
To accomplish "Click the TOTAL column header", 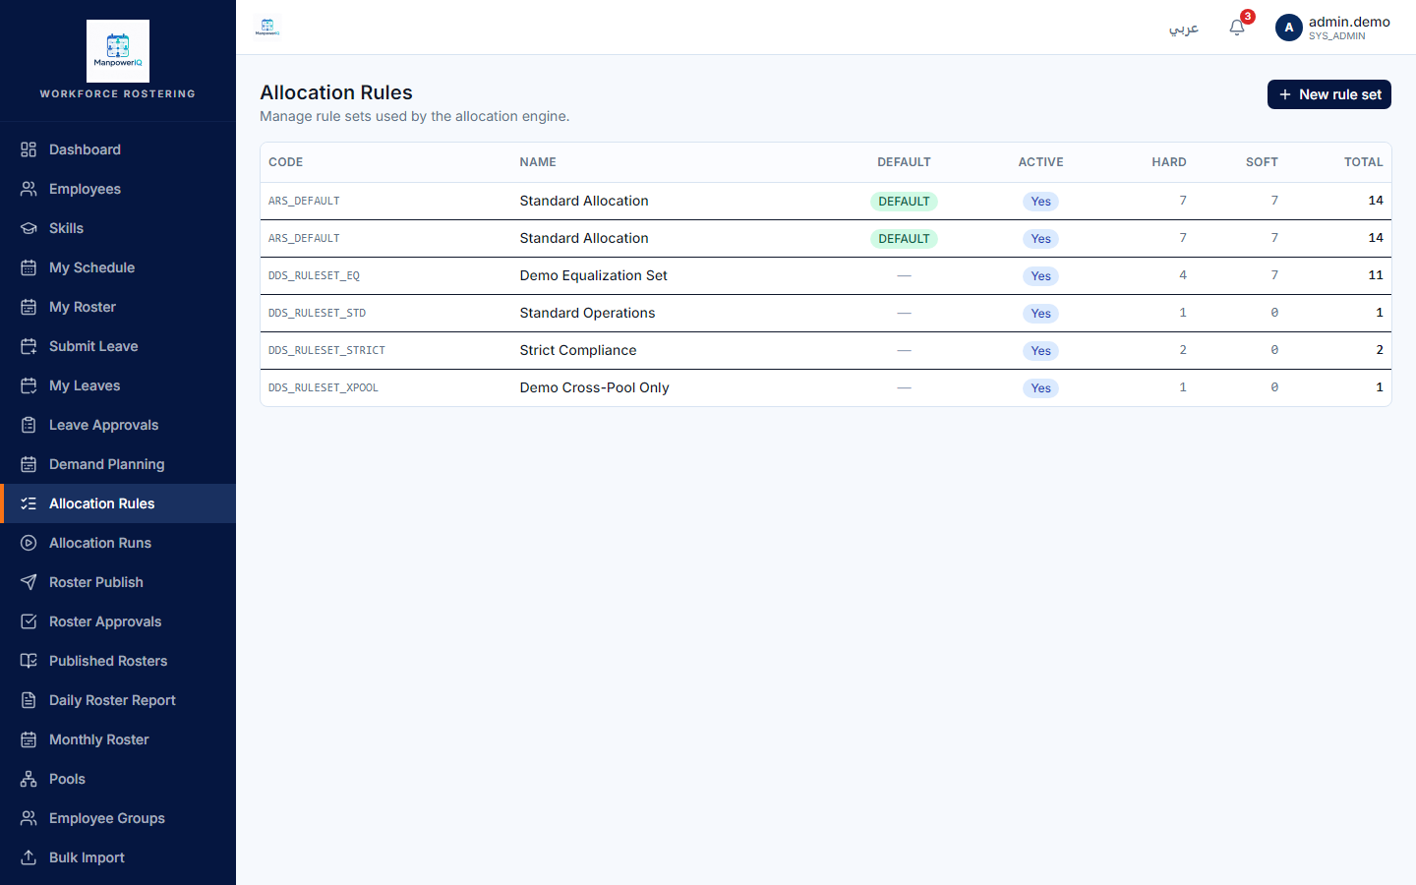I will point(1363,162).
